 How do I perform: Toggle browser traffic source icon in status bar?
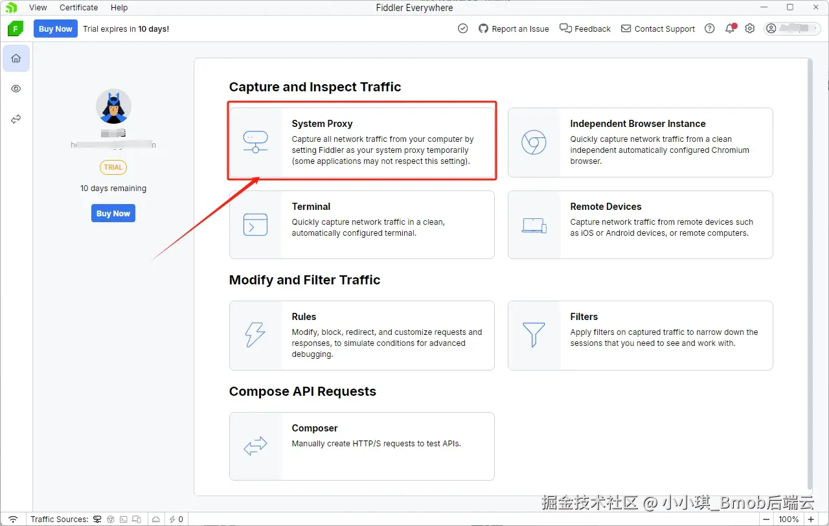tap(111, 519)
